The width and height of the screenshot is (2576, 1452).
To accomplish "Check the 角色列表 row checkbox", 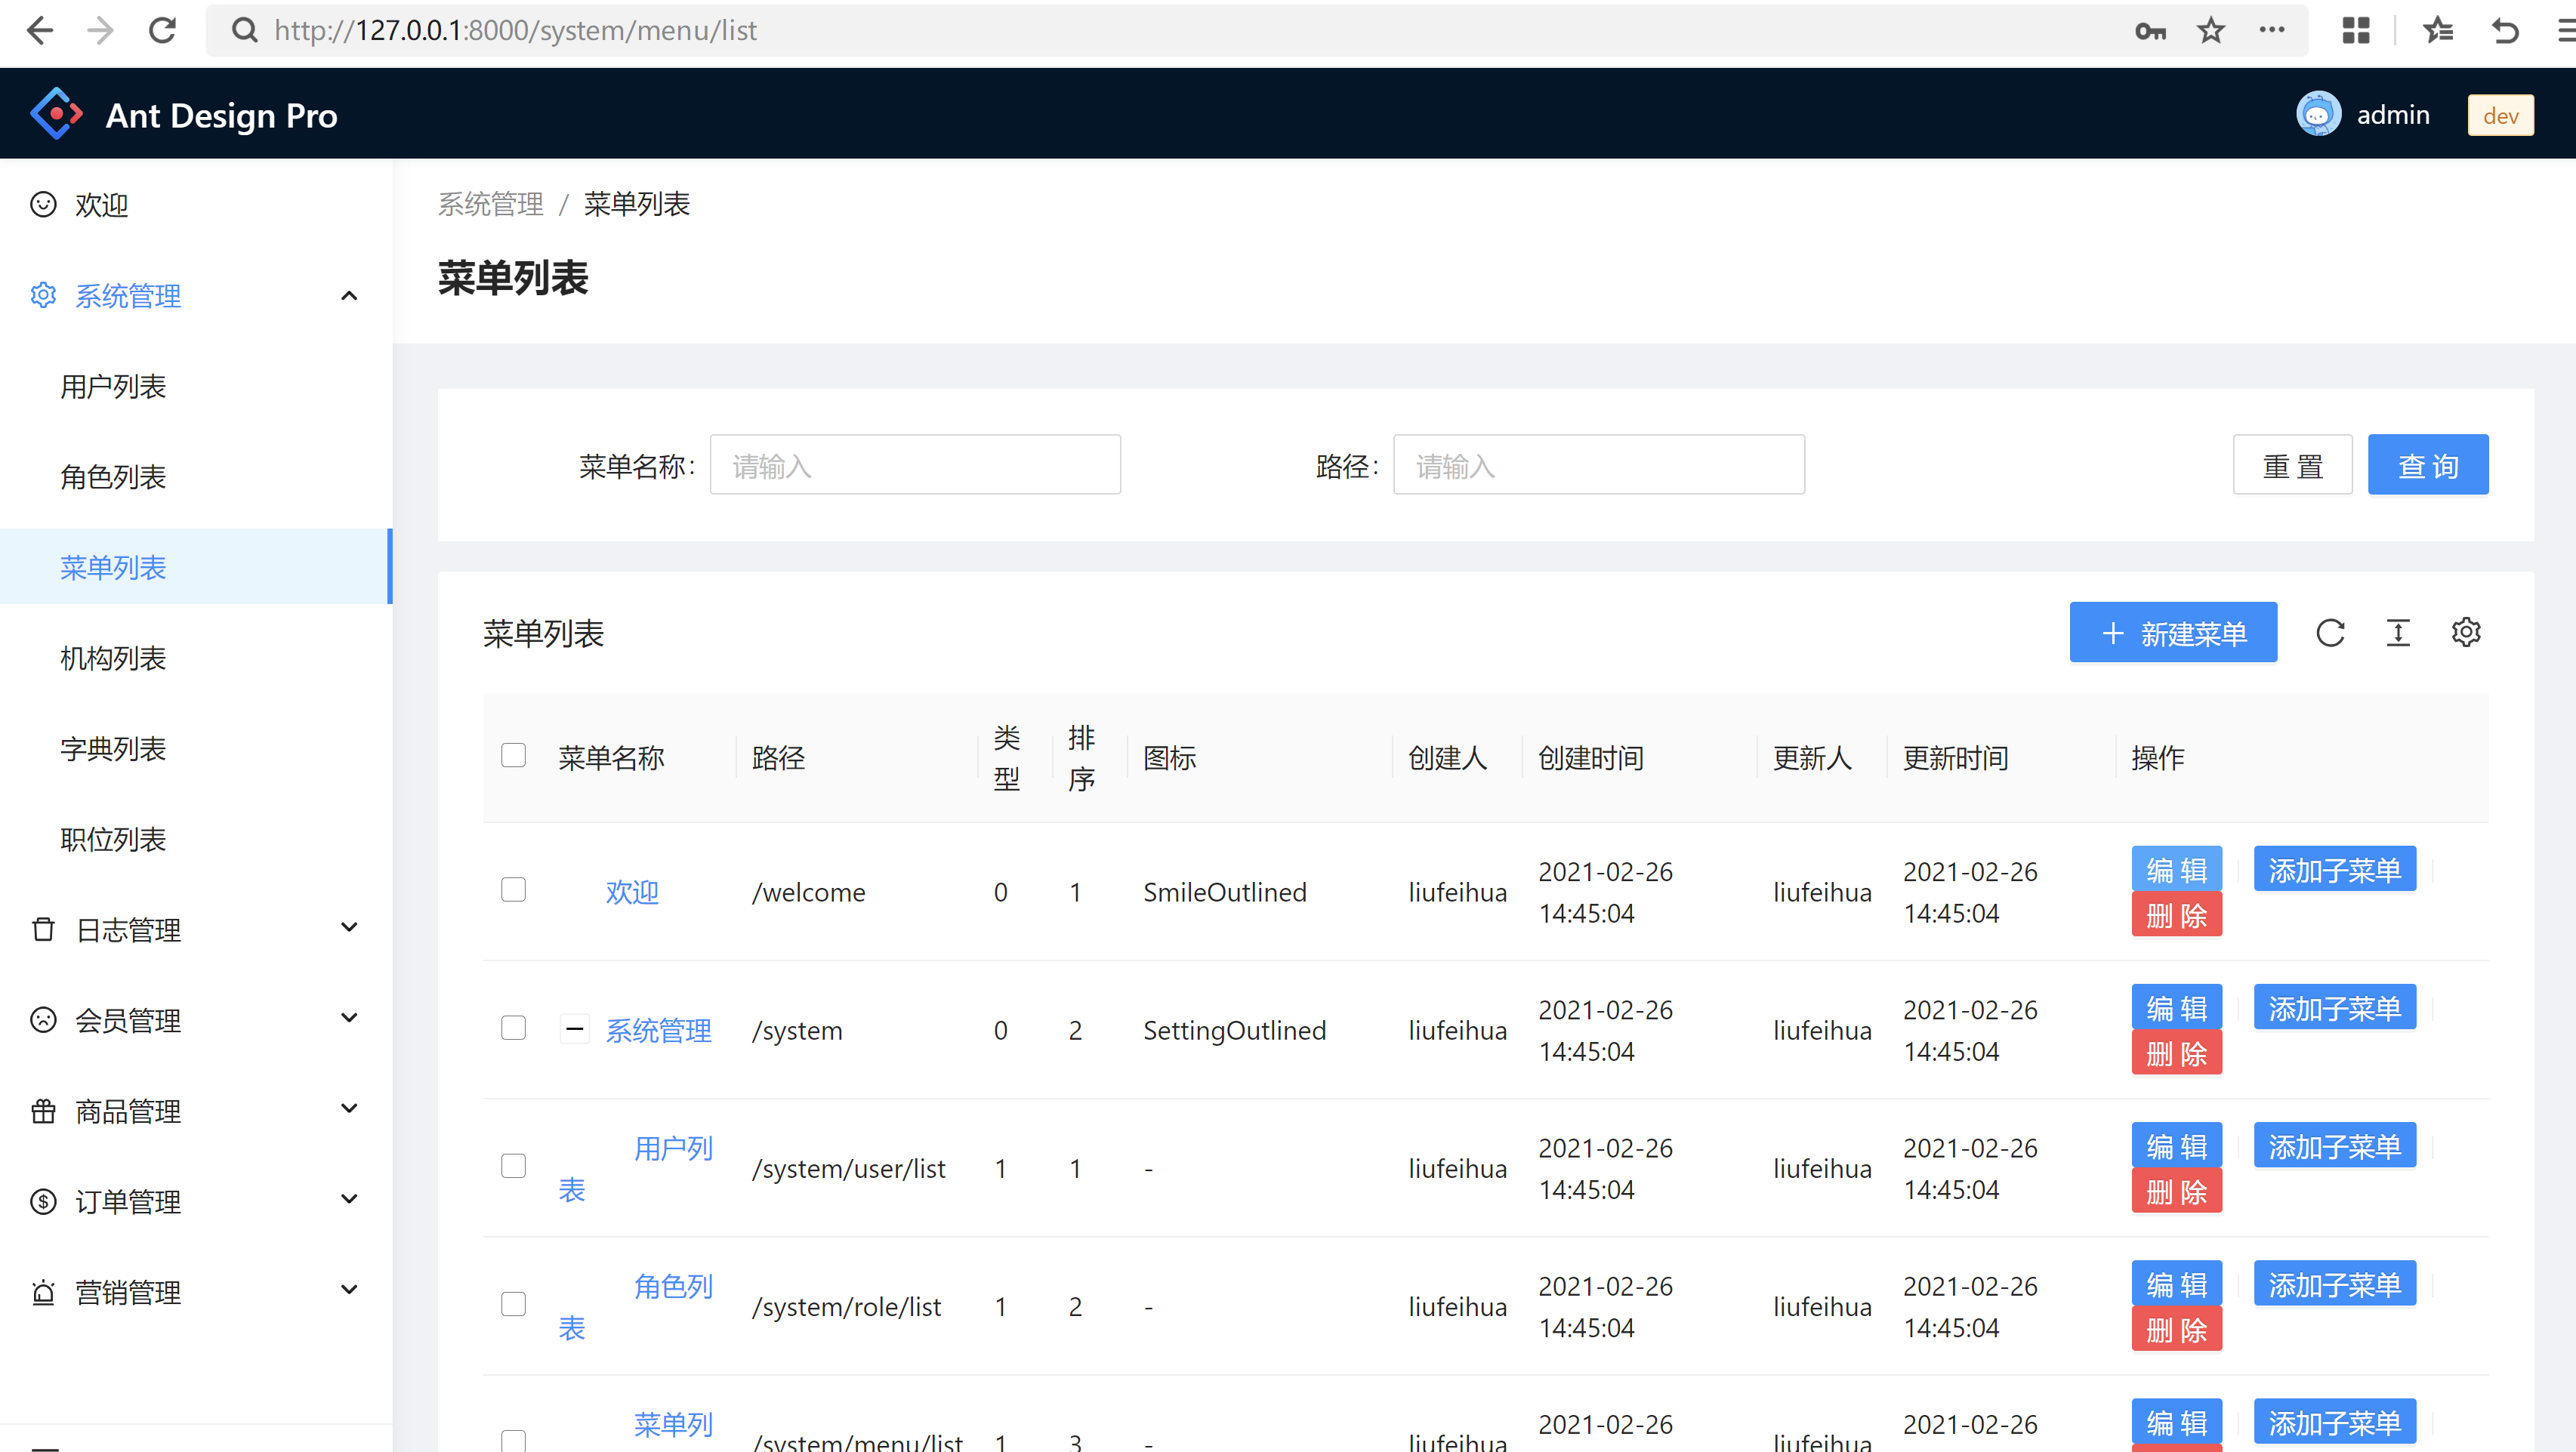I will [x=513, y=1304].
